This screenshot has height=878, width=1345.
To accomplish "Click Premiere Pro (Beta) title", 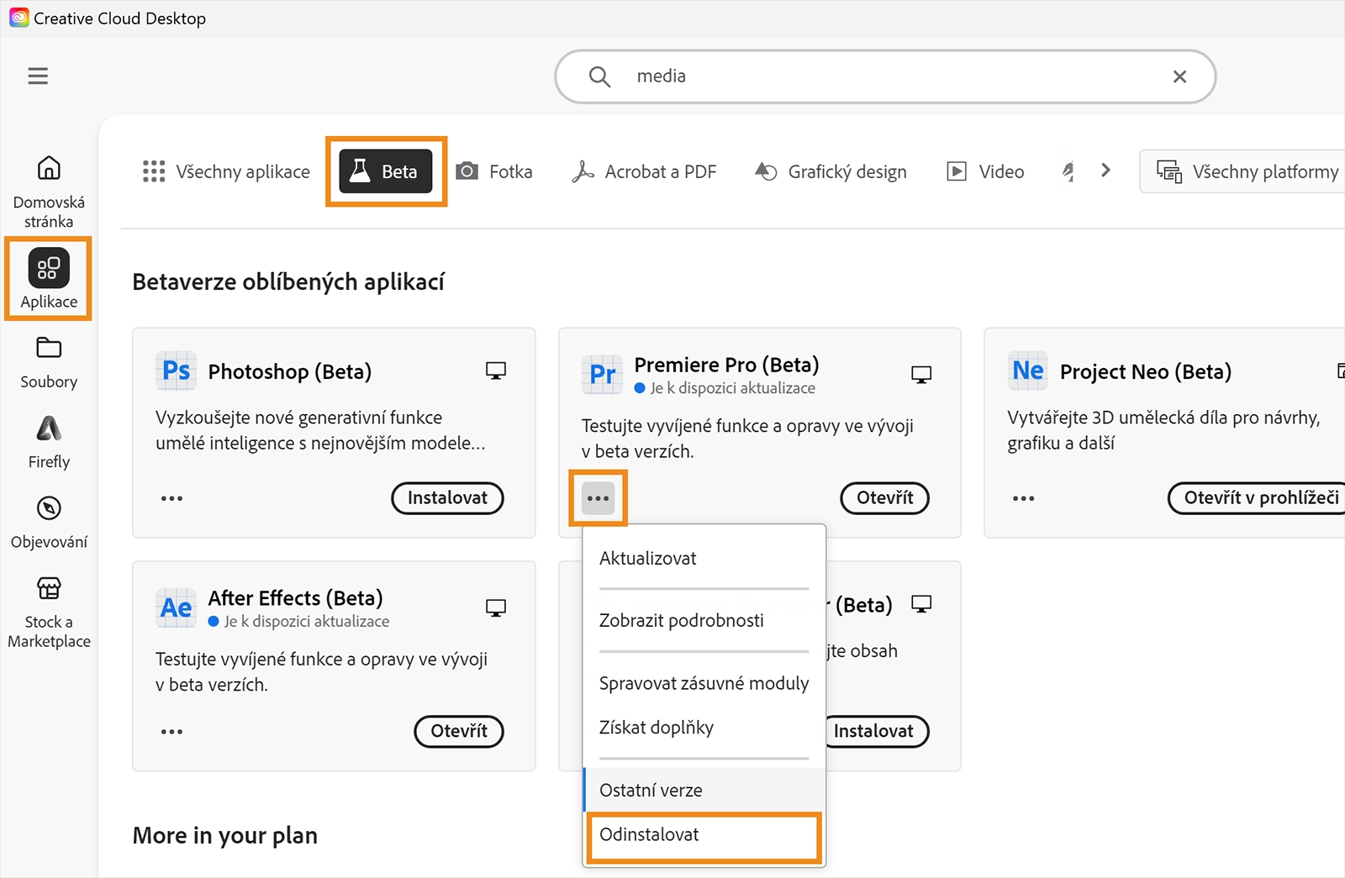I will point(726,365).
